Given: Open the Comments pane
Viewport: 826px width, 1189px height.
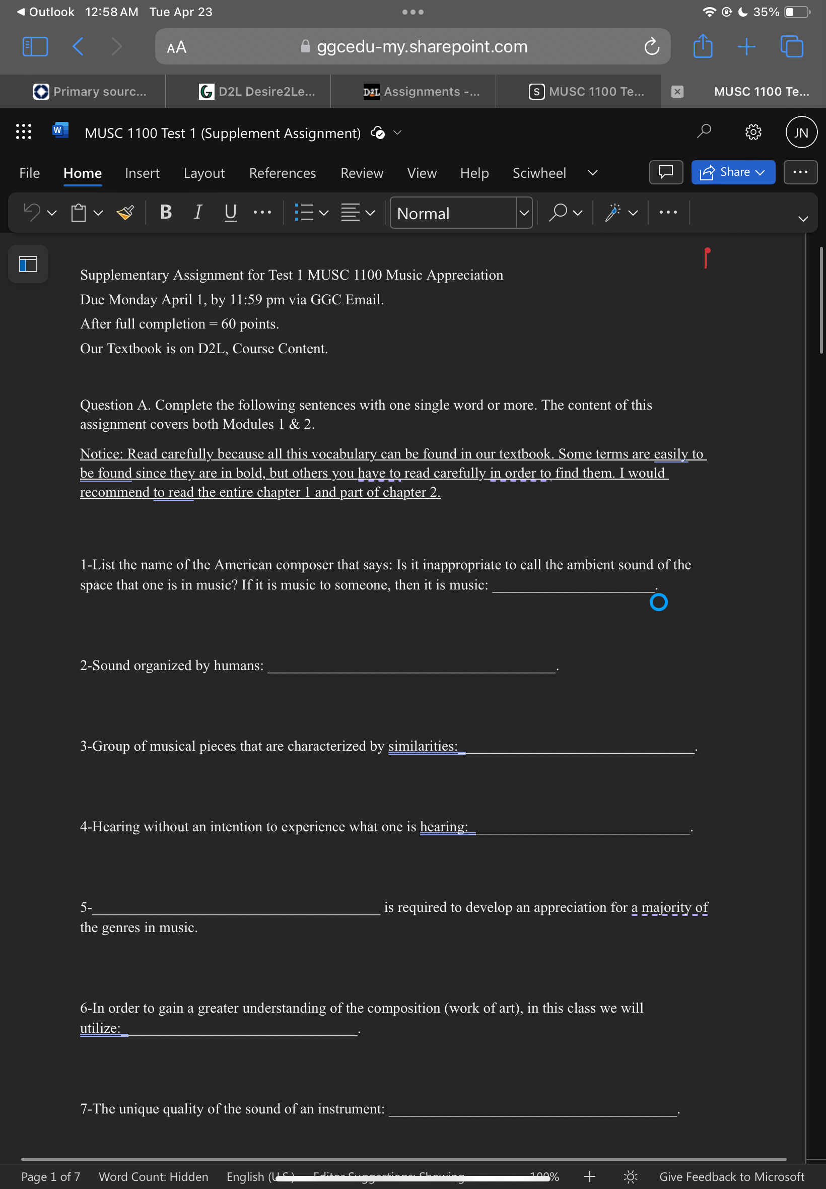Looking at the screenshot, I should (665, 172).
